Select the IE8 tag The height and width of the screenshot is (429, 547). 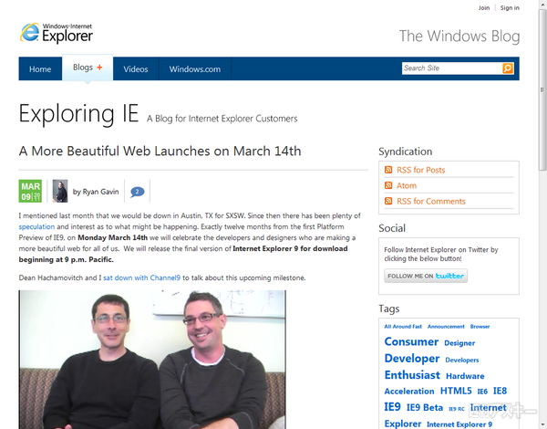[x=500, y=391]
